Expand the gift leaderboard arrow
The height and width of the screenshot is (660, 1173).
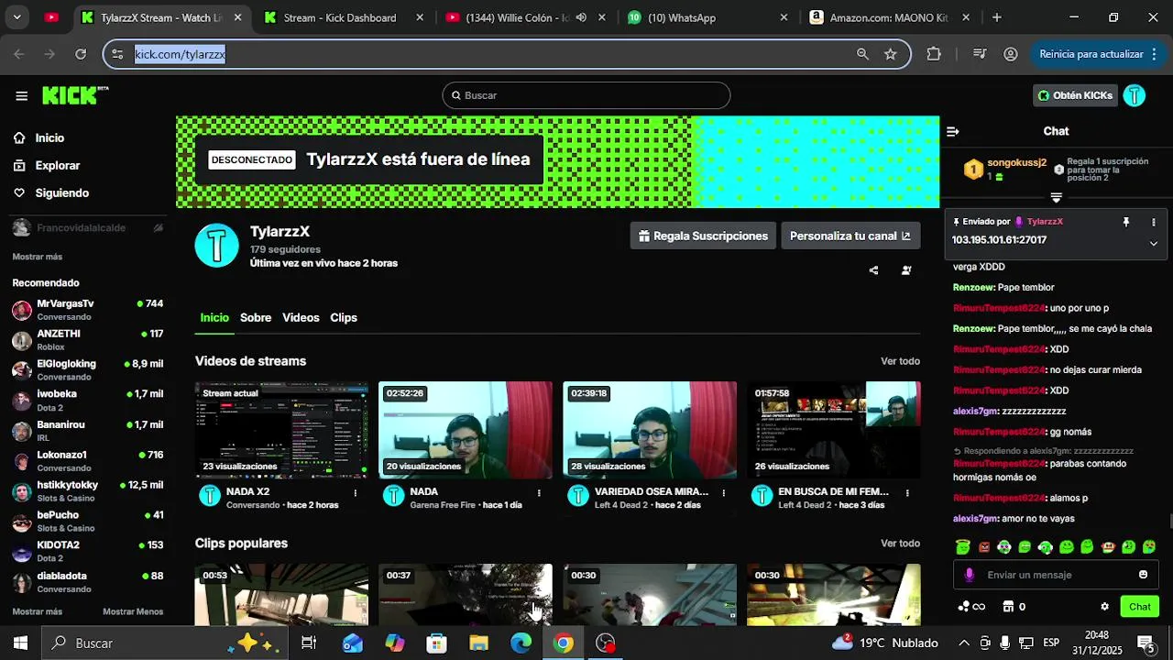point(1056,198)
